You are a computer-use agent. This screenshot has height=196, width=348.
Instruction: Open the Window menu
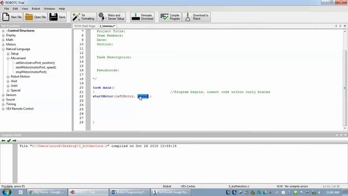49,9
